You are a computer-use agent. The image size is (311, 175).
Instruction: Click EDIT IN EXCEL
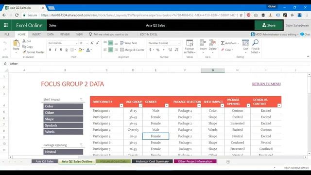tap(149, 35)
